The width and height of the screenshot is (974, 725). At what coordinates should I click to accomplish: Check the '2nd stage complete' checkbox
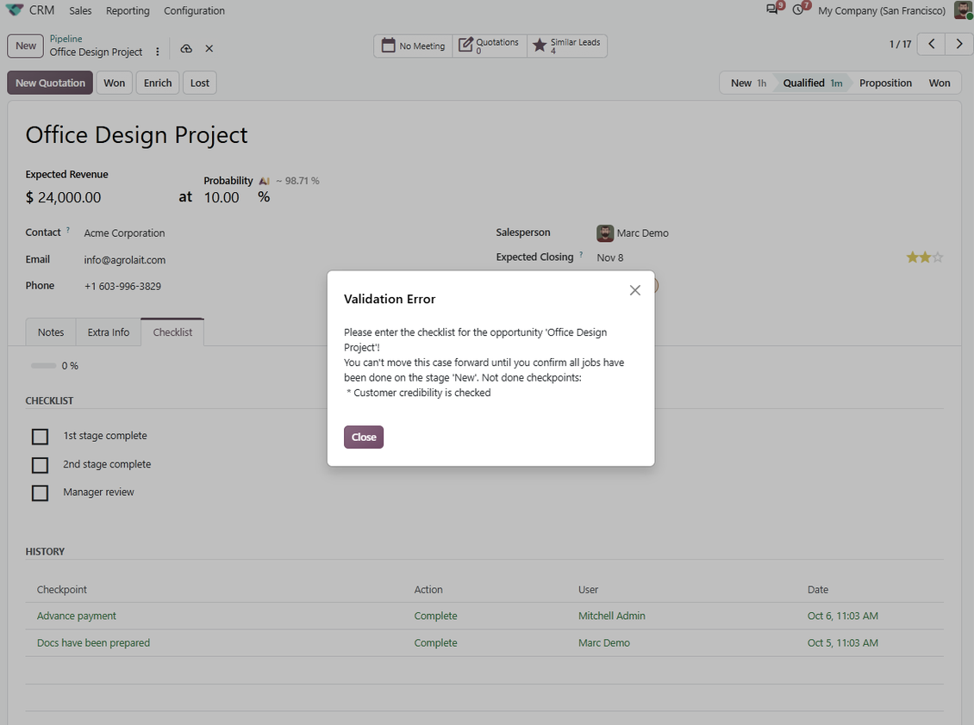coord(40,465)
